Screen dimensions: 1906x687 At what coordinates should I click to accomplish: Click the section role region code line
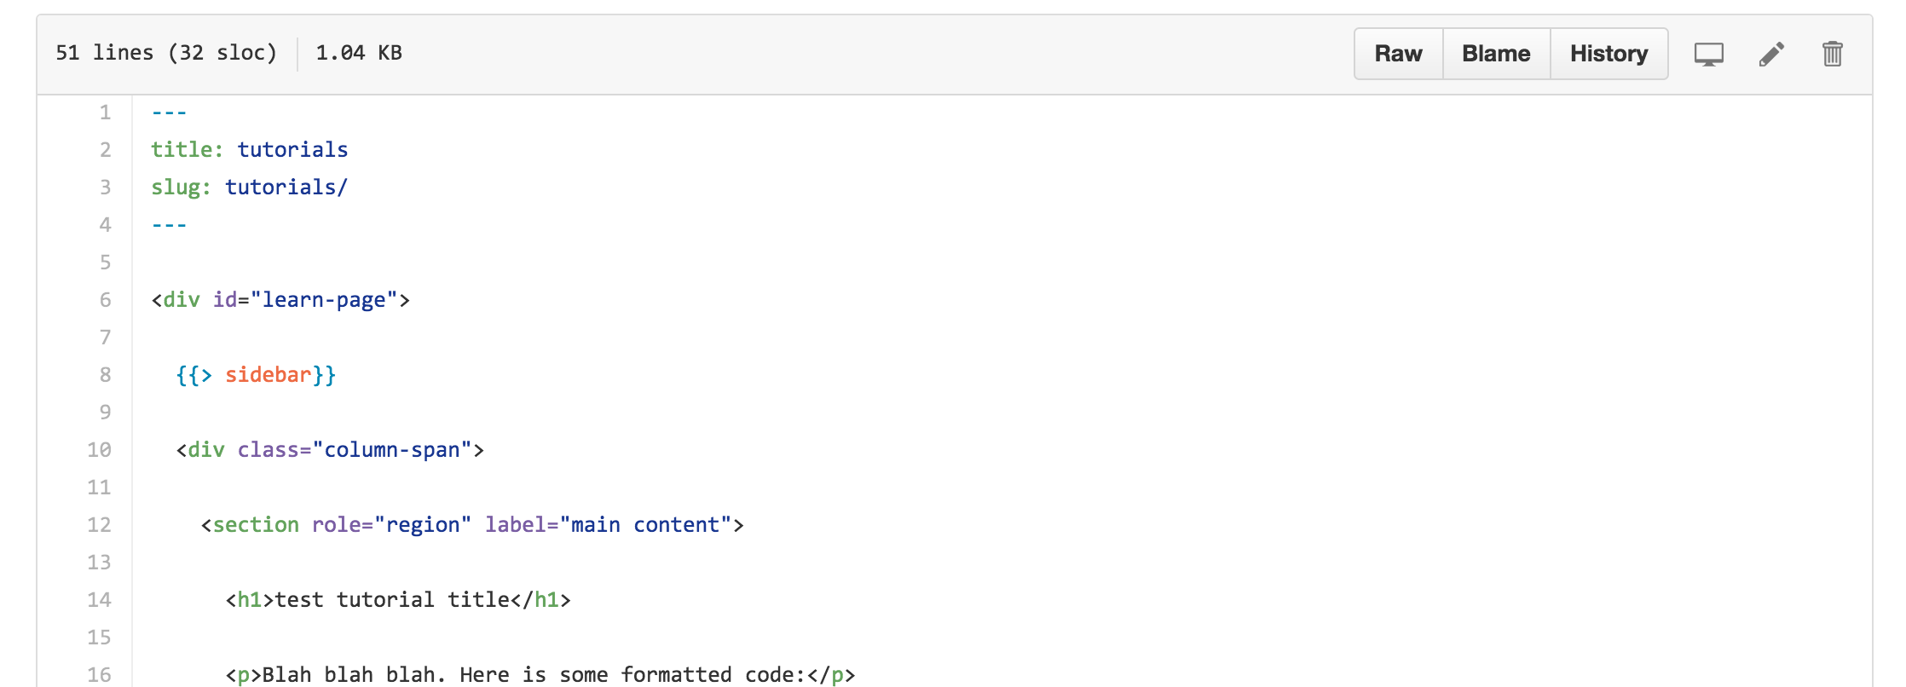click(x=472, y=525)
